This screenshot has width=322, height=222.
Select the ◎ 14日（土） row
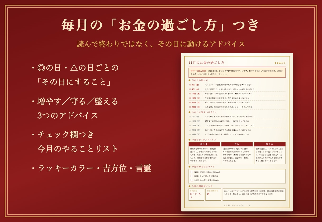[x=237, y=98]
